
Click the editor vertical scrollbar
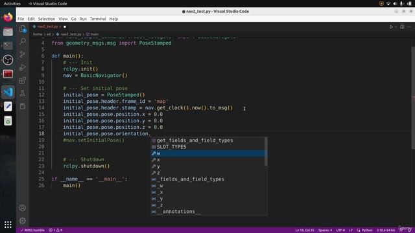(x=413, y=98)
